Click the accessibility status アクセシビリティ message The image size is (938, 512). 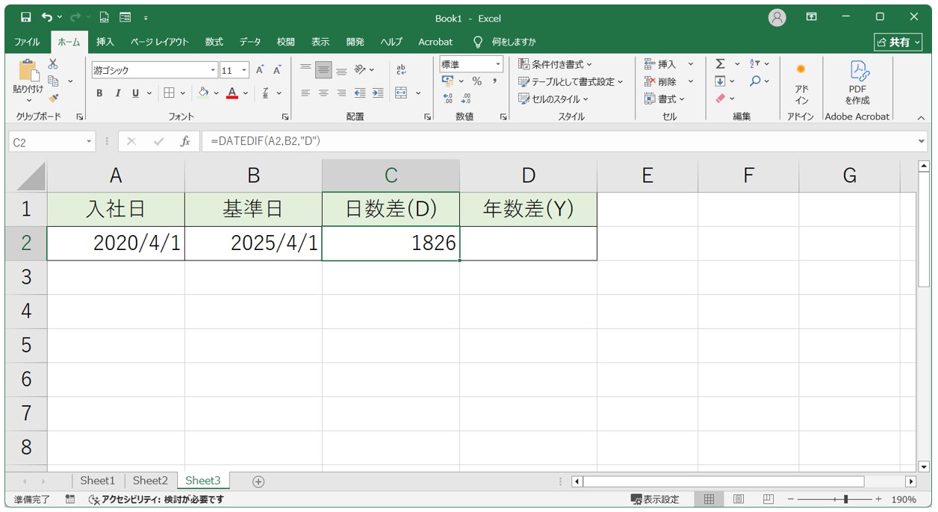(156, 499)
